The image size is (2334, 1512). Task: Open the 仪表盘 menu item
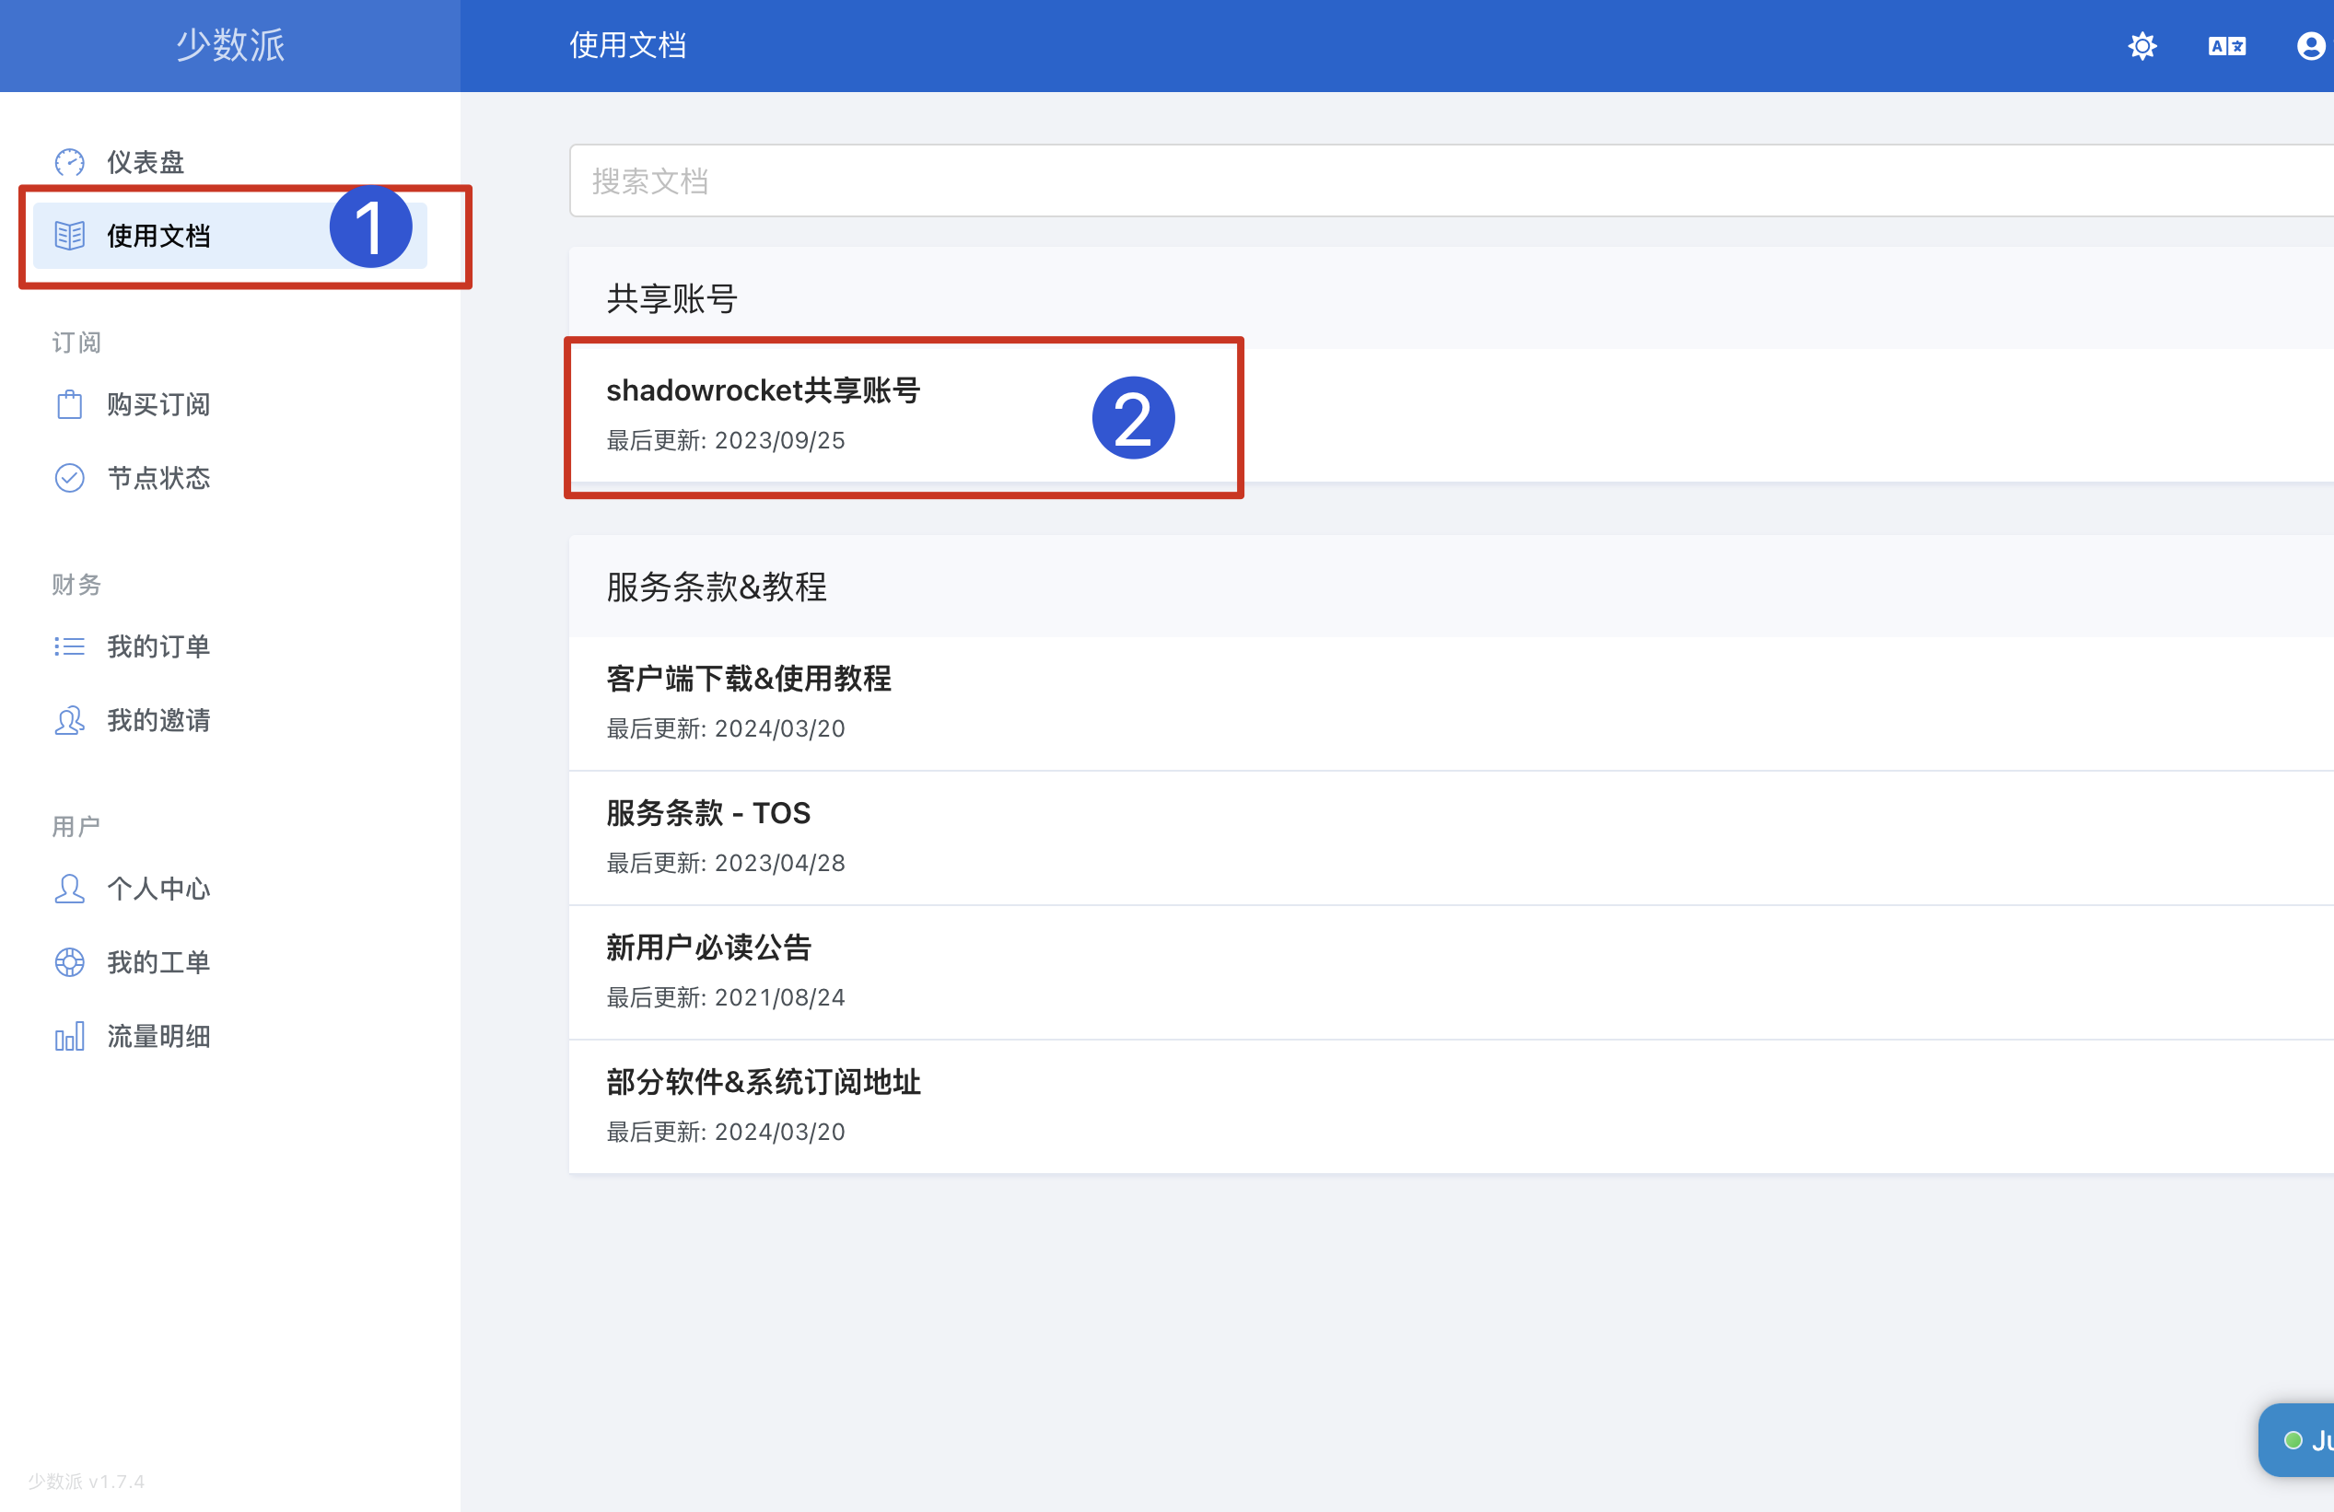click(x=146, y=162)
